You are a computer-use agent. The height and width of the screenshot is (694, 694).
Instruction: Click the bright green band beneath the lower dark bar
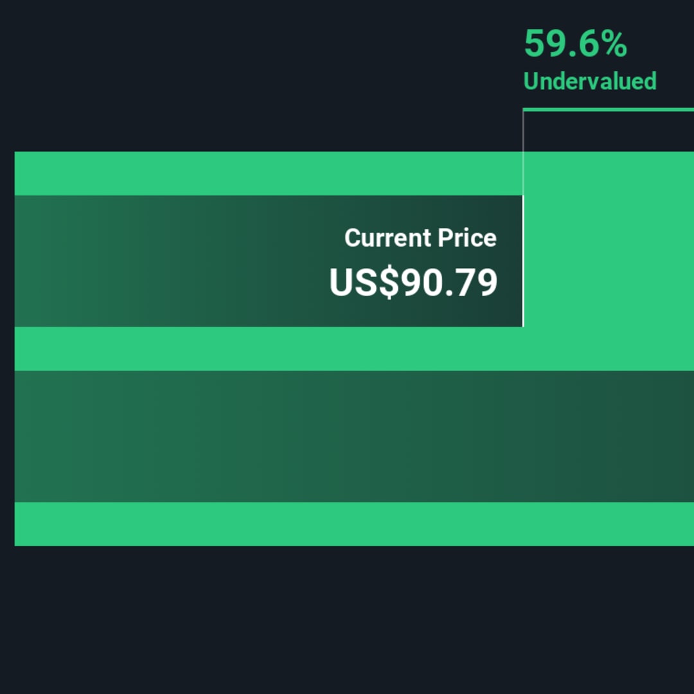[x=354, y=524]
